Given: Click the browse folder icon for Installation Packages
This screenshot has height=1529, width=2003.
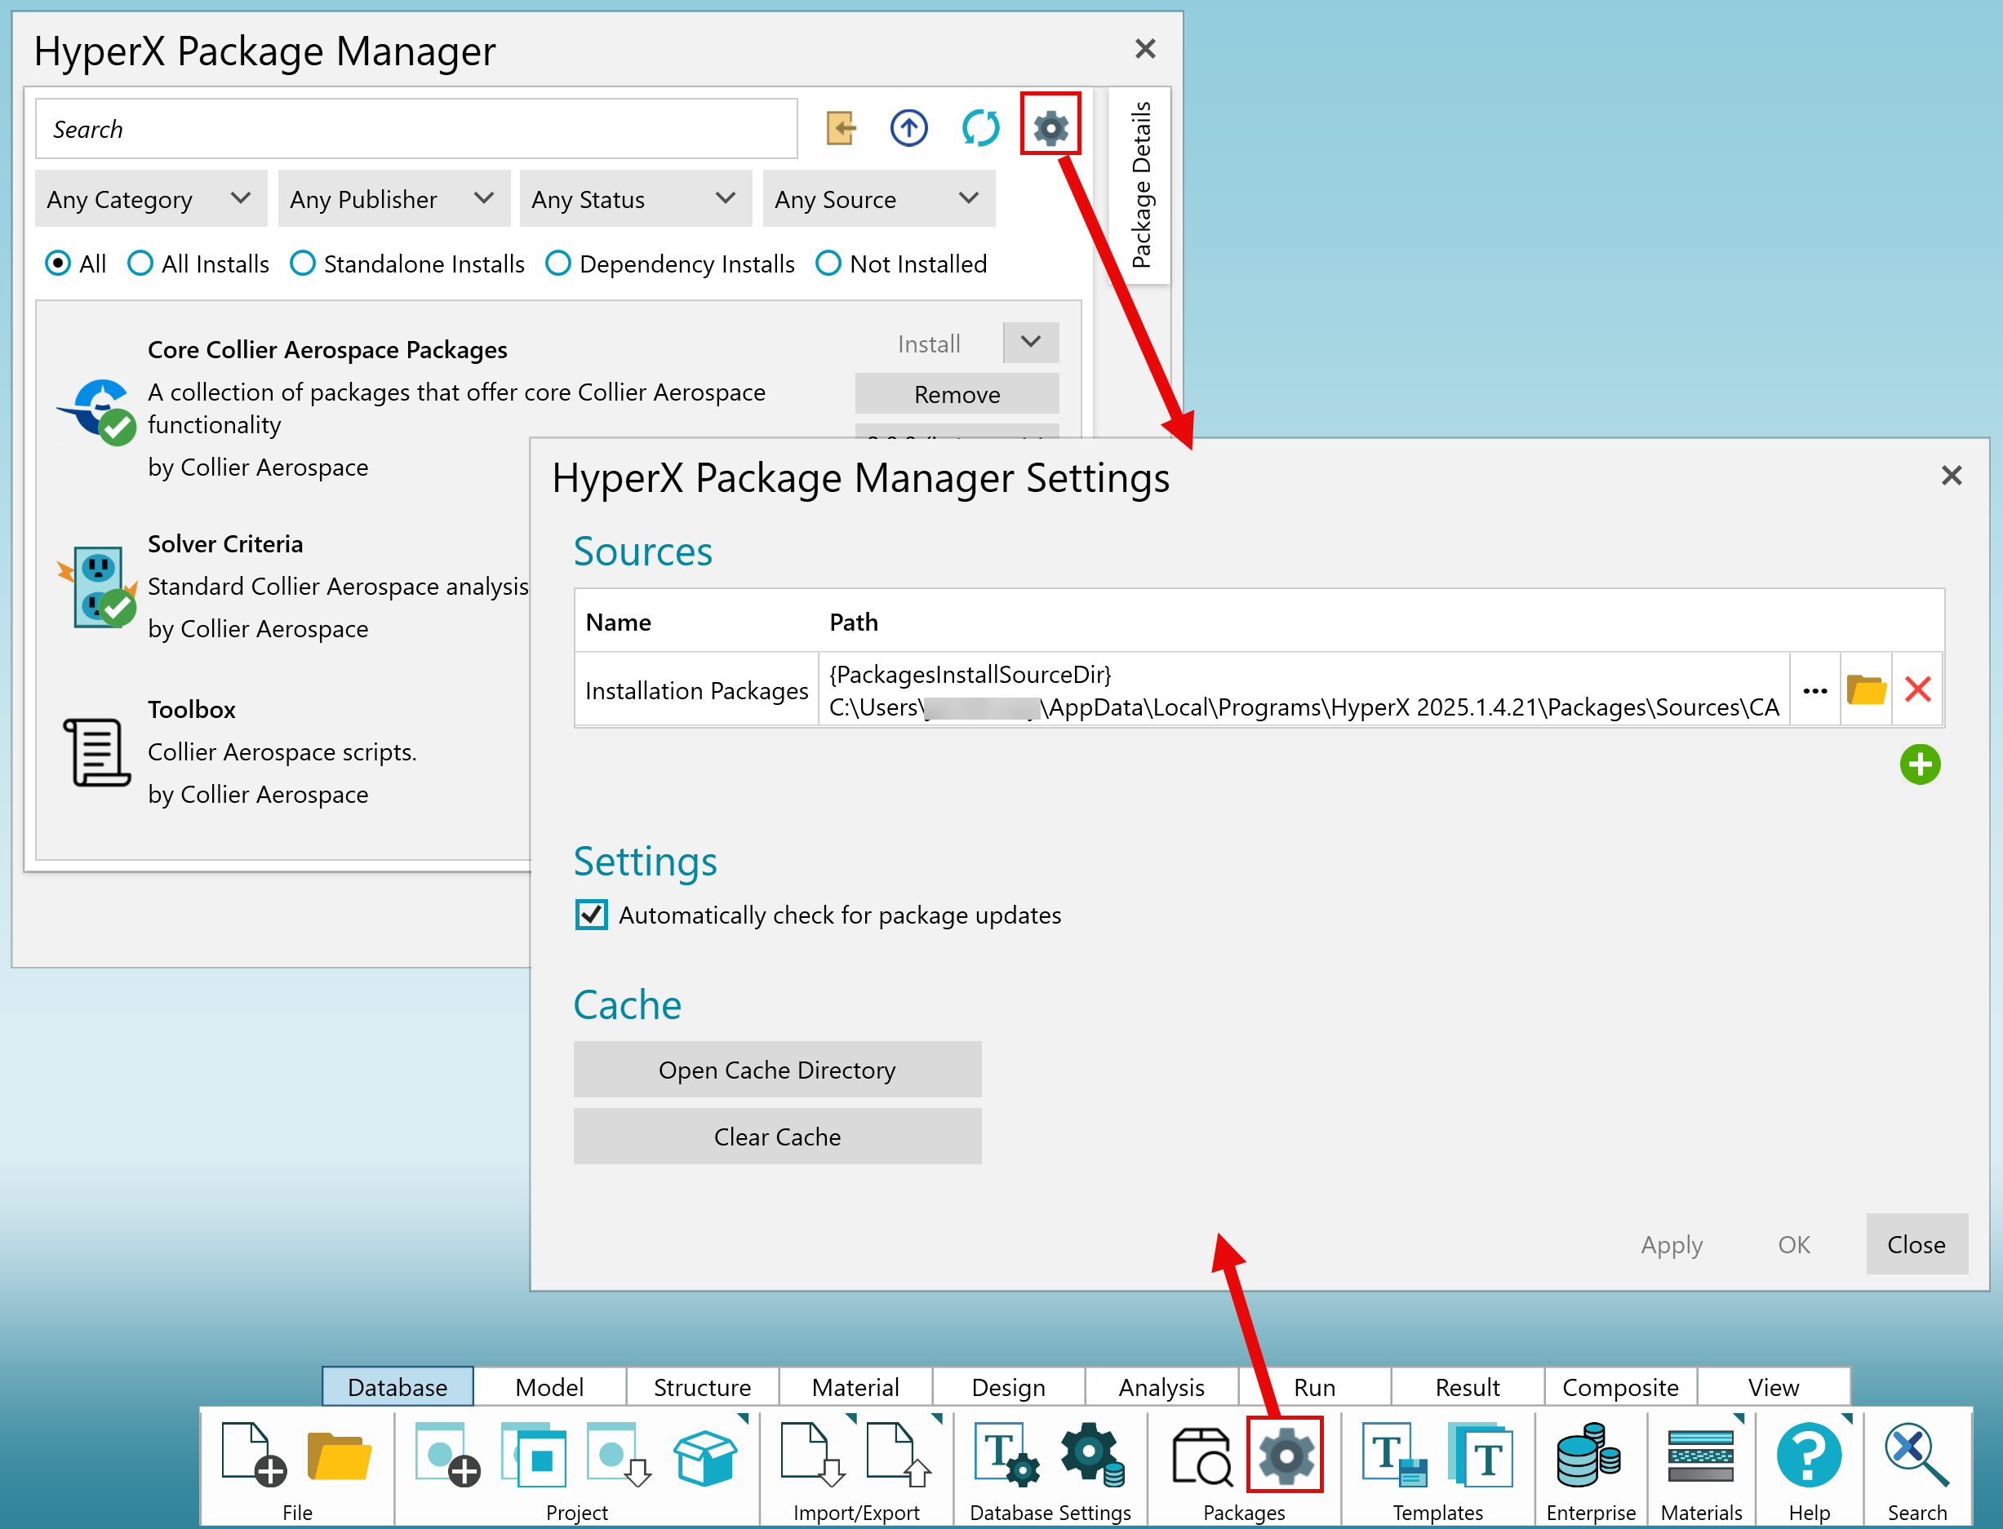Looking at the screenshot, I should click(x=1866, y=689).
